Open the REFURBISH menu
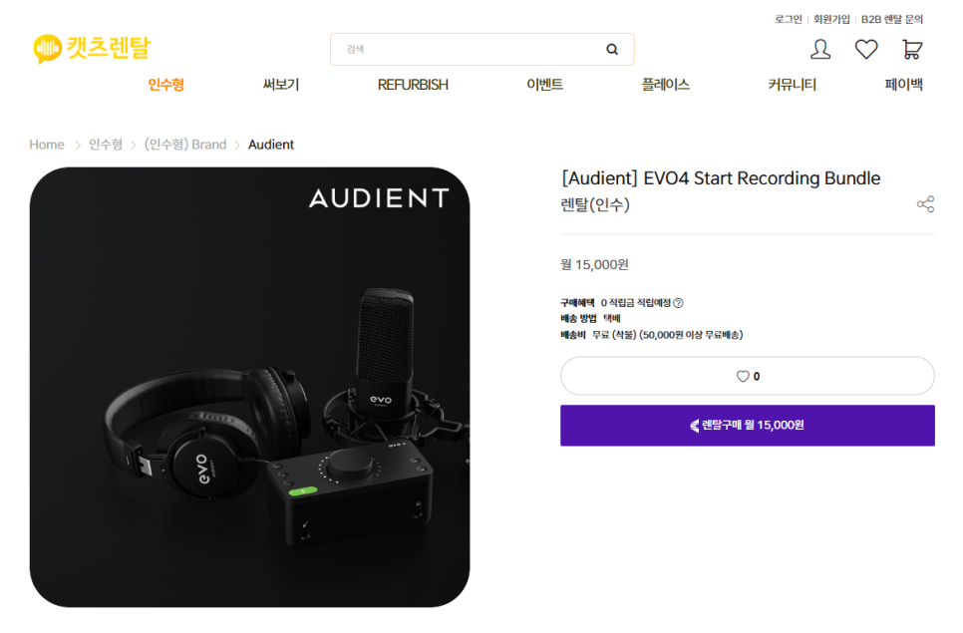The image size is (963, 633). (413, 85)
